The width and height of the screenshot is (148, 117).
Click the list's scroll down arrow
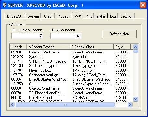click(136, 99)
